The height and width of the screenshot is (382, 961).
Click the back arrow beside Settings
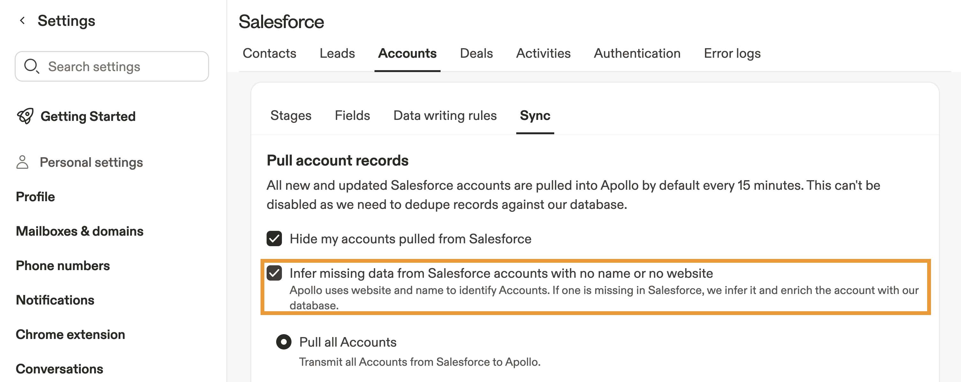click(22, 21)
